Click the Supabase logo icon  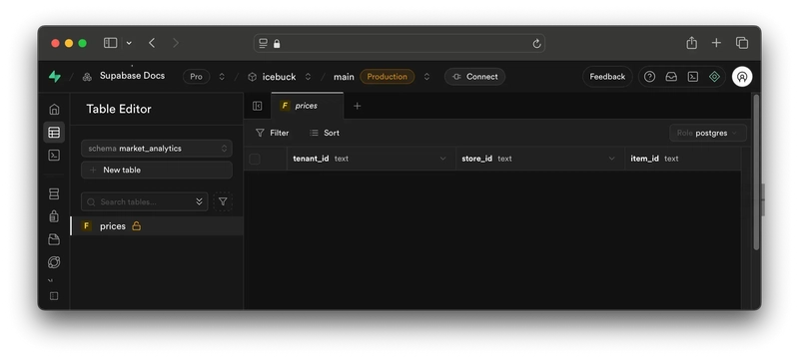(x=55, y=76)
